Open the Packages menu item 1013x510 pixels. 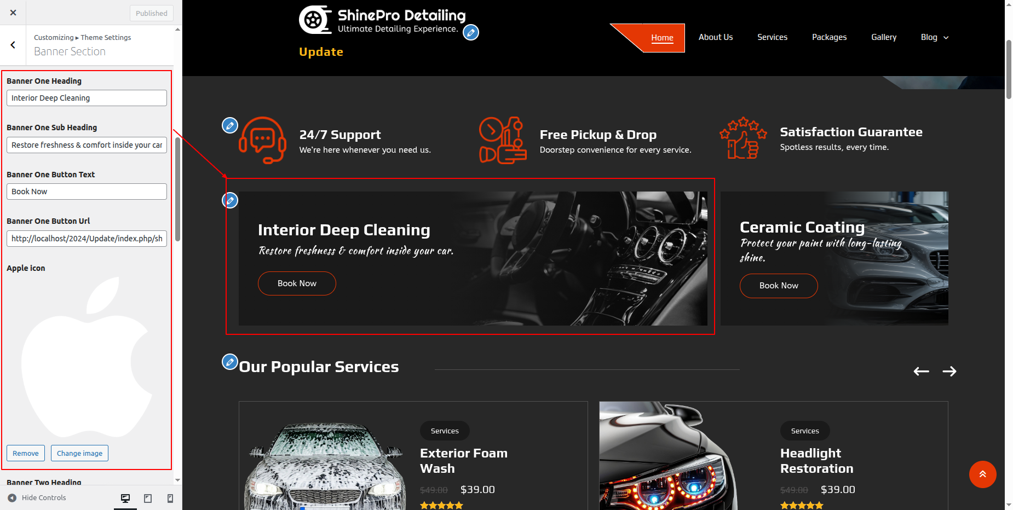click(829, 37)
